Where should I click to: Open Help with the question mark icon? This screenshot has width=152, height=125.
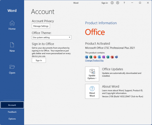coord(124,3)
